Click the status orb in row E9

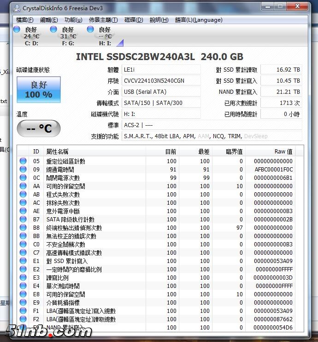23,302
